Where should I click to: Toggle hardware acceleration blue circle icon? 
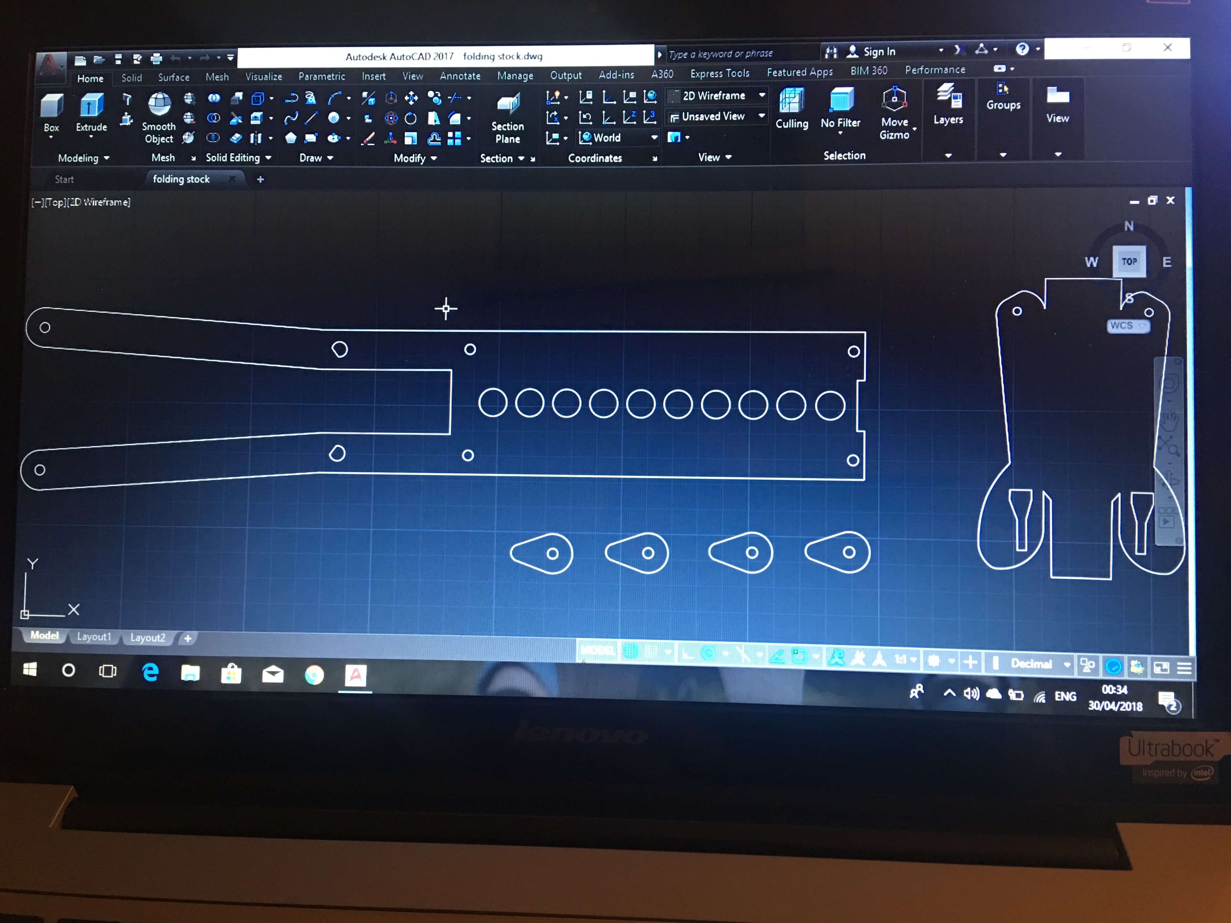click(1113, 666)
